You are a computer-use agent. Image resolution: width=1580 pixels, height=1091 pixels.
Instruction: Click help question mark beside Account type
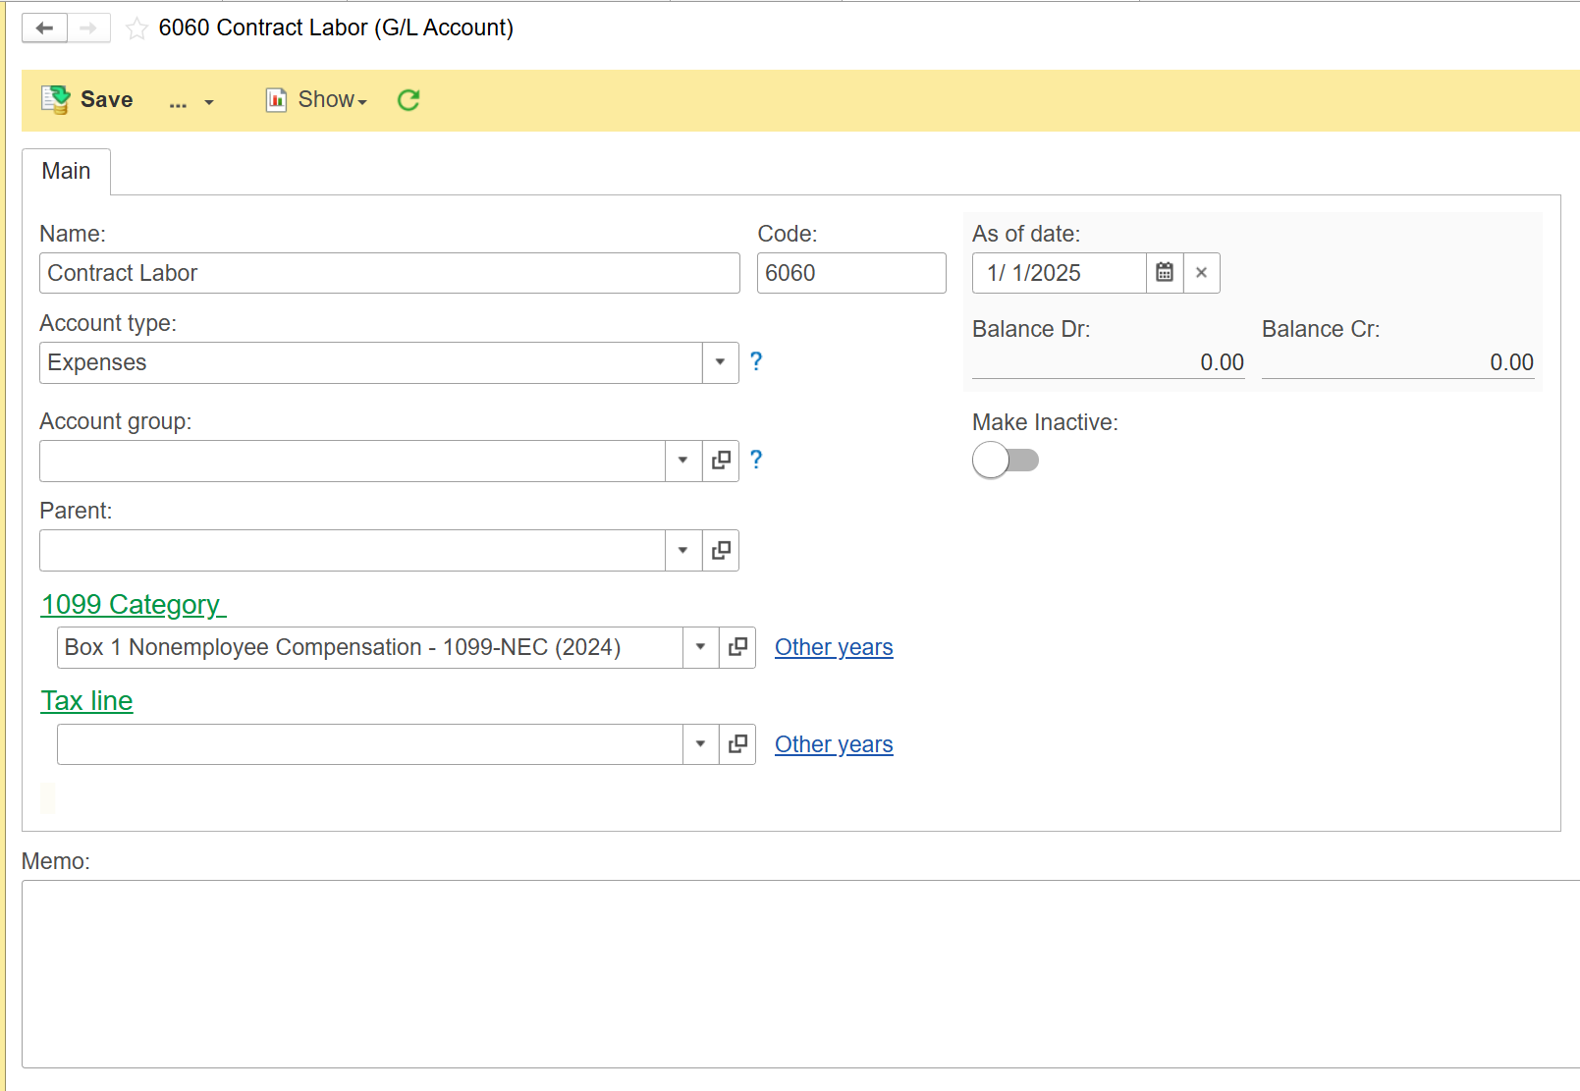coord(756,361)
